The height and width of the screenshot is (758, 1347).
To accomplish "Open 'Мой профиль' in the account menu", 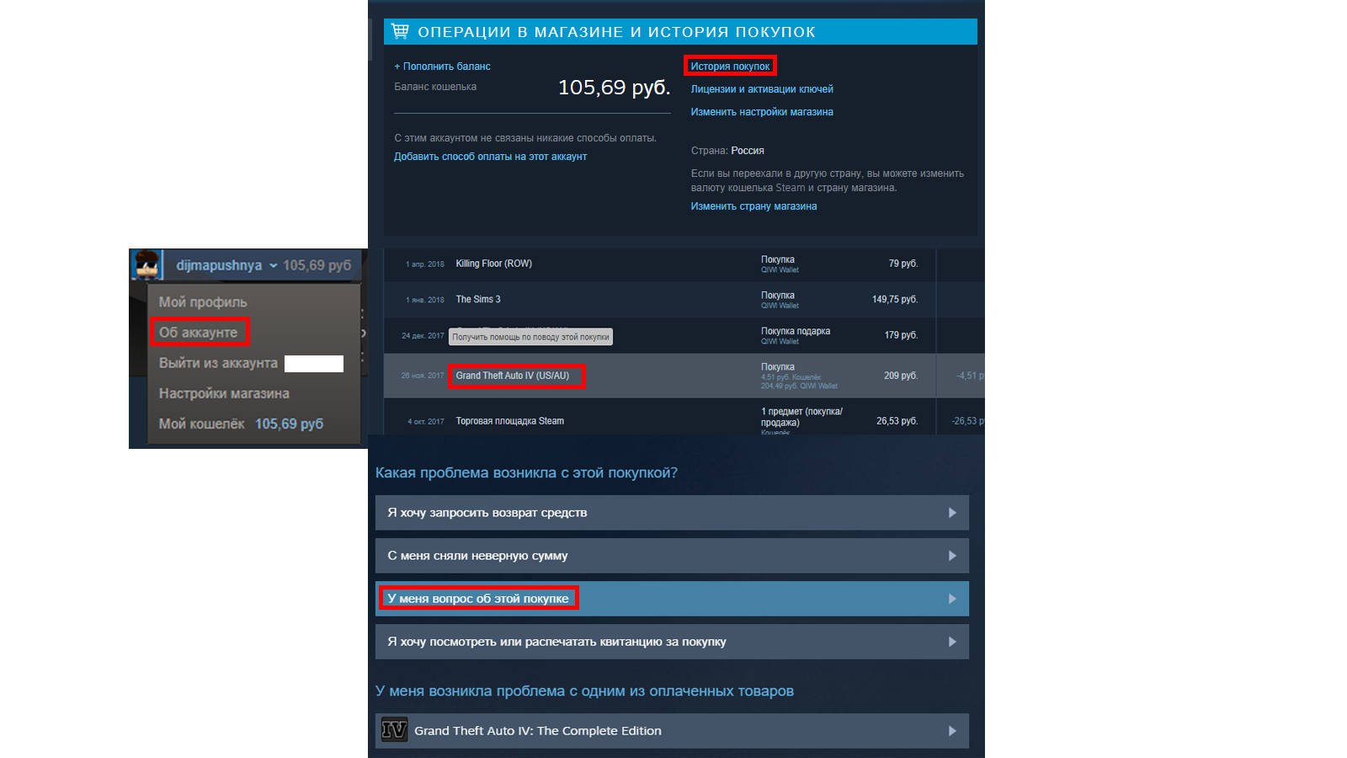I will [203, 302].
